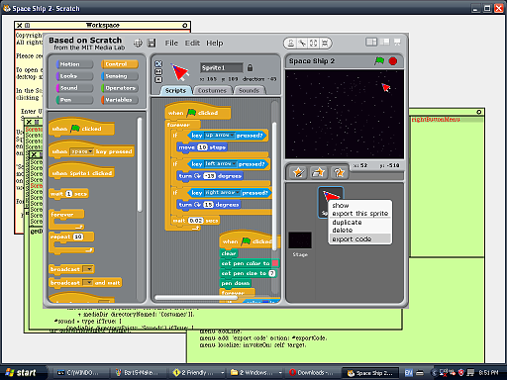The height and width of the screenshot is (380, 507).
Task: Select the shrink sprite tool
Action: tap(325, 44)
